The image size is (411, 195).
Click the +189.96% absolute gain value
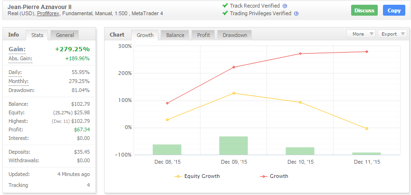[x=77, y=58]
